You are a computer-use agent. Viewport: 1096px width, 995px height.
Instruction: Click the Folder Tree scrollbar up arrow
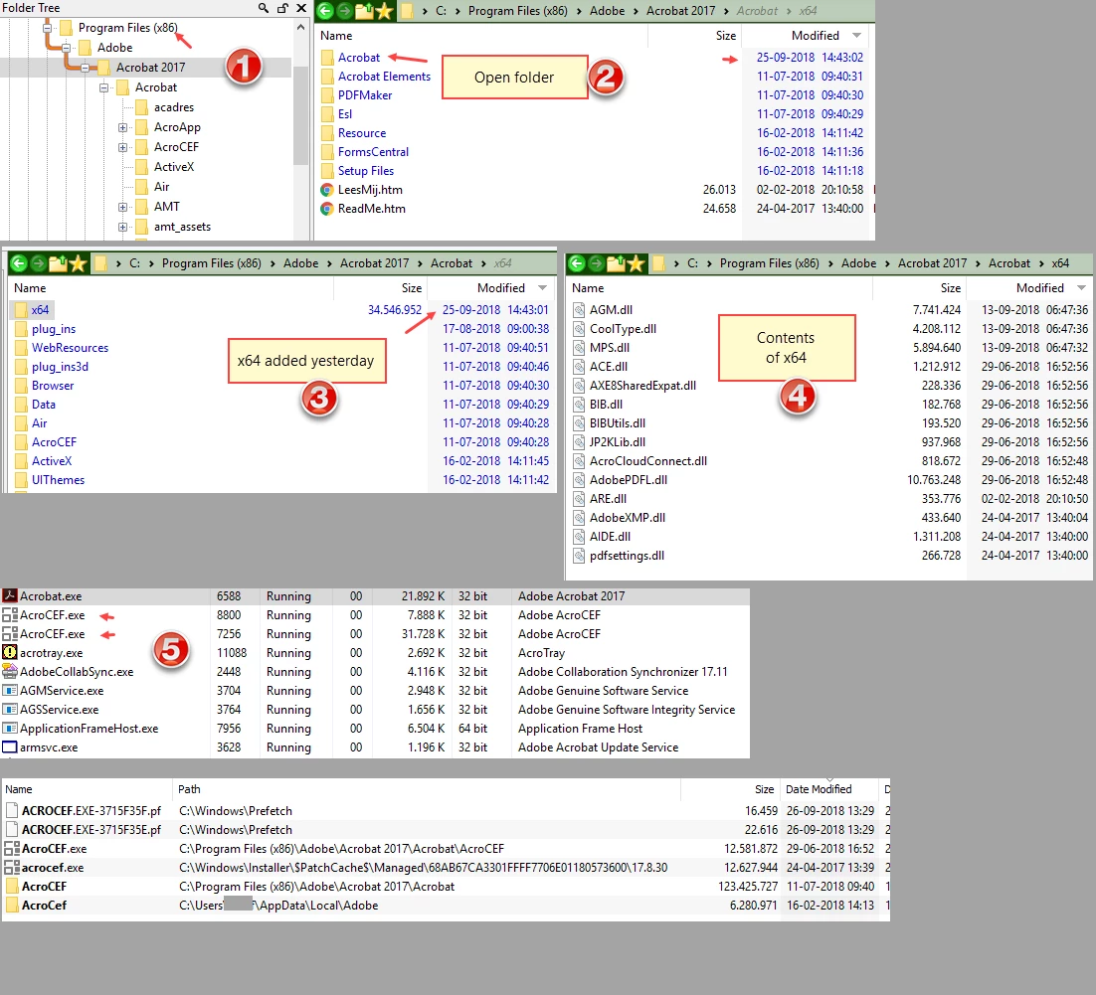pyautogui.click(x=300, y=27)
